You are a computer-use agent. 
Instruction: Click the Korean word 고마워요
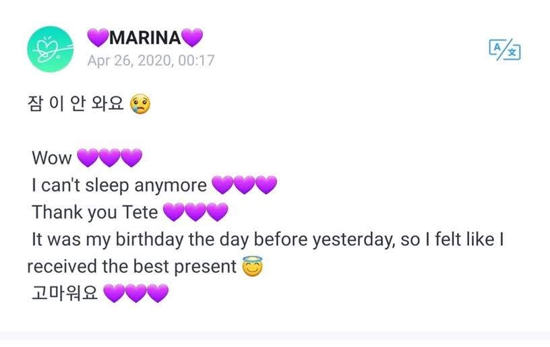point(65,293)
